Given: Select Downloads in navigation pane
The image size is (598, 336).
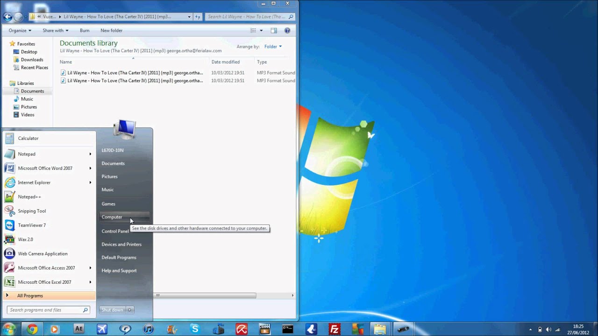Looking at the screenshot, I should (32, 60).
